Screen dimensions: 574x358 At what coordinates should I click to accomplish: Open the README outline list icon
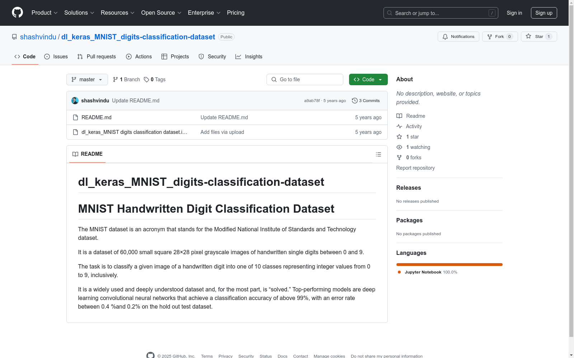[x=378, y=154]
